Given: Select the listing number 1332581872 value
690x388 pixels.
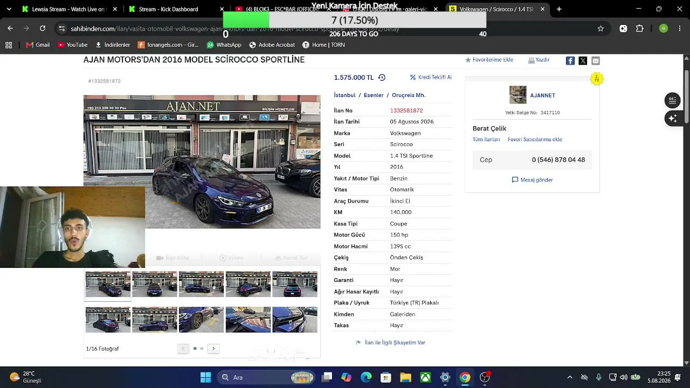Looking at the screenshot, I should coord(406,110).
